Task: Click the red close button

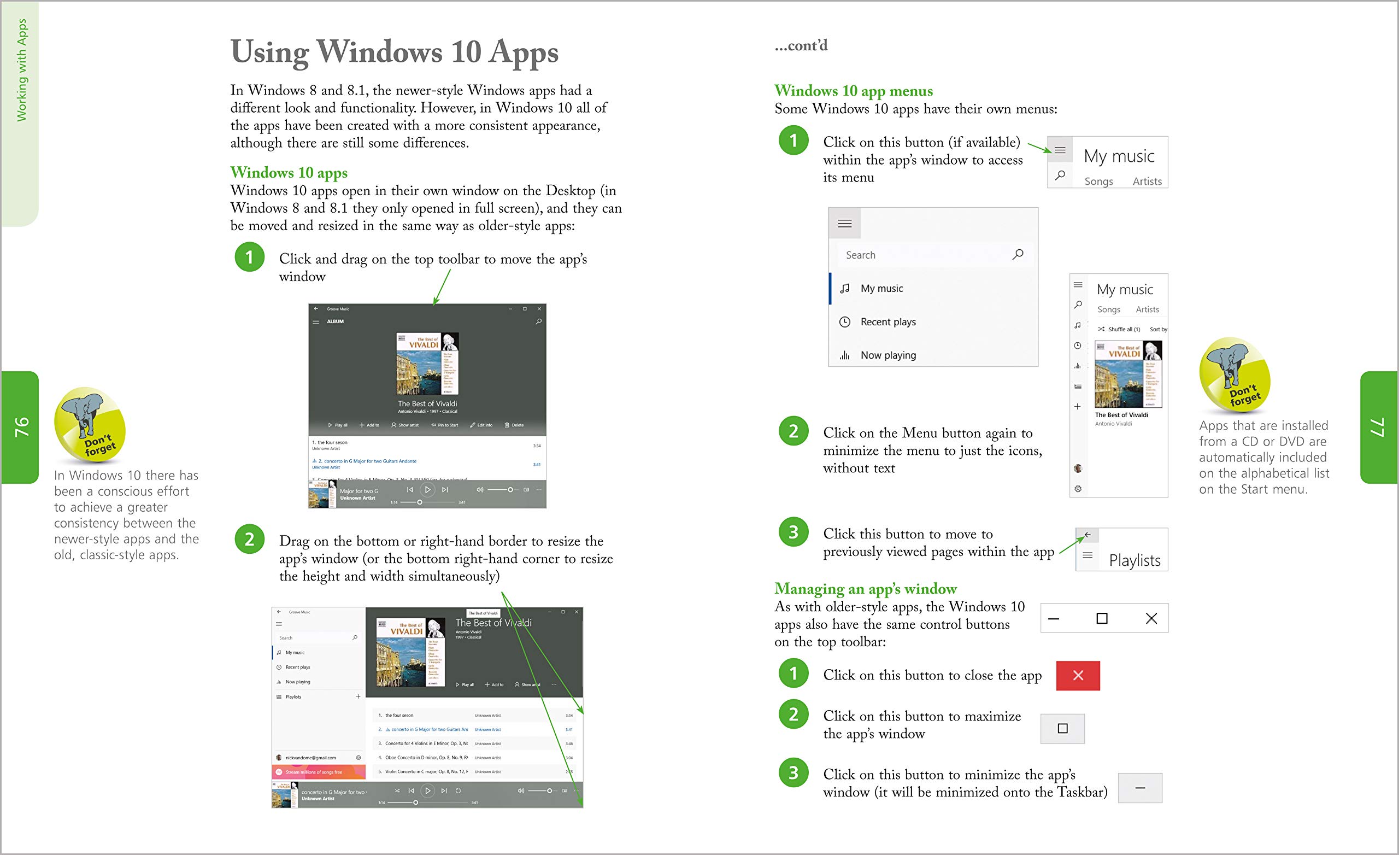Action: (1078, 676)
